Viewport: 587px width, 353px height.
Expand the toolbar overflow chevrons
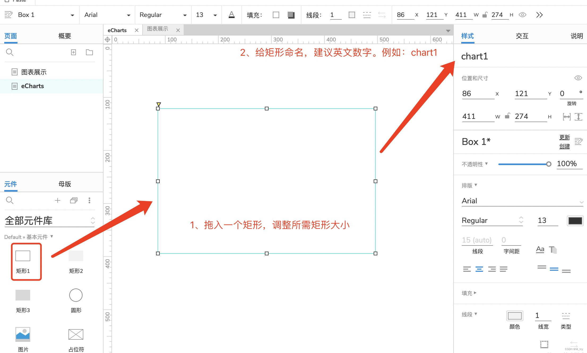coord(539,15)
